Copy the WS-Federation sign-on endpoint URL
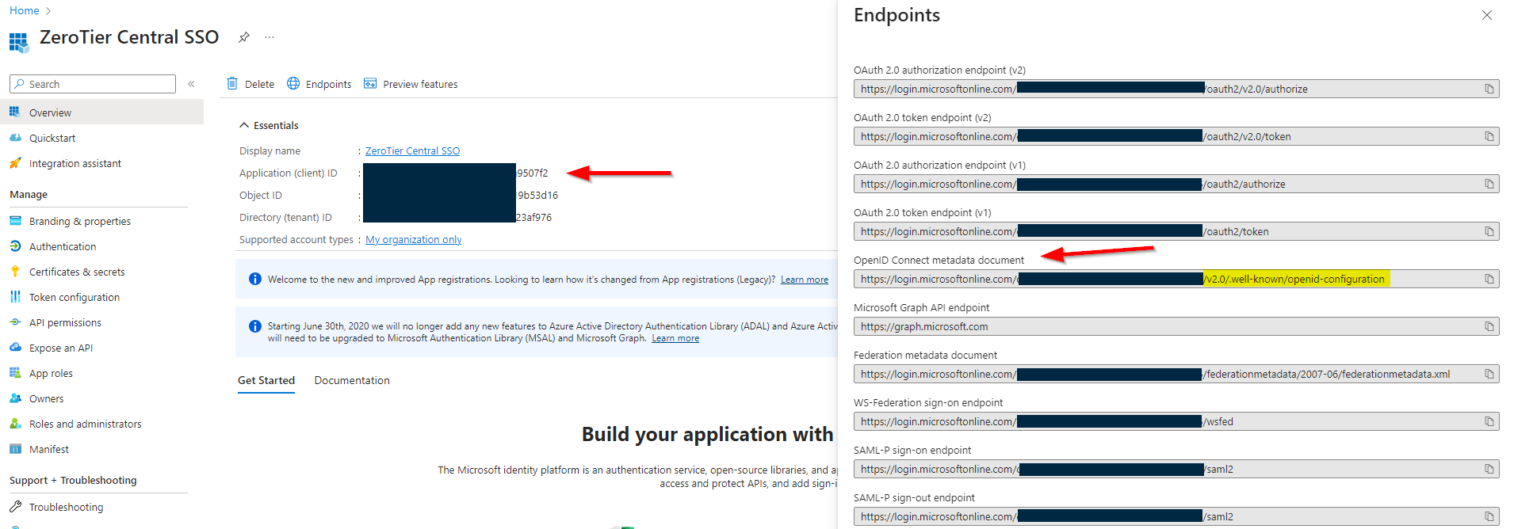 click(x=1489, y=421)
